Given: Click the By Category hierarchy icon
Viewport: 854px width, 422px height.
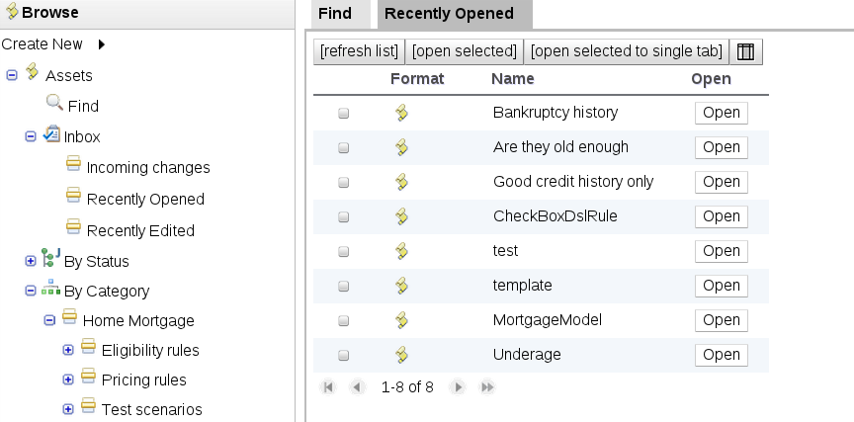Looking at the screenshot, I should coord(50,290).
